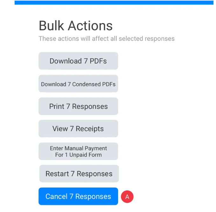216x212 pixels.
Task: Click Download 7 PDFs button
Action: [x=78, y=61]
